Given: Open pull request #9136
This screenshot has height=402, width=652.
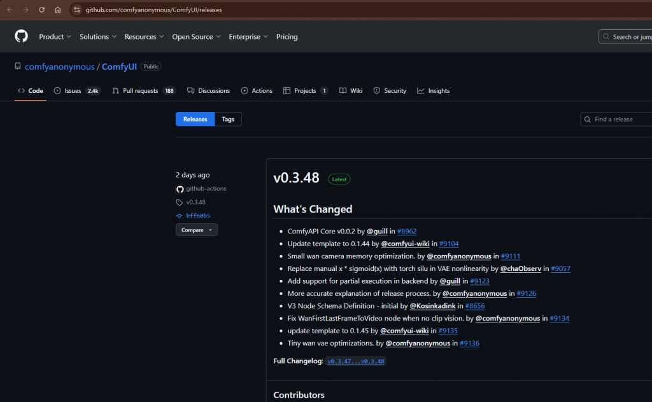Looking at the screenshot, I should pyautogui.click(x=469, y=343).
